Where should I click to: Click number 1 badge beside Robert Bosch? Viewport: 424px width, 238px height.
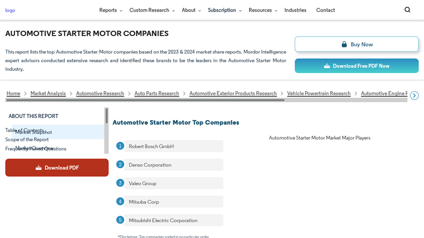point(120,146)
